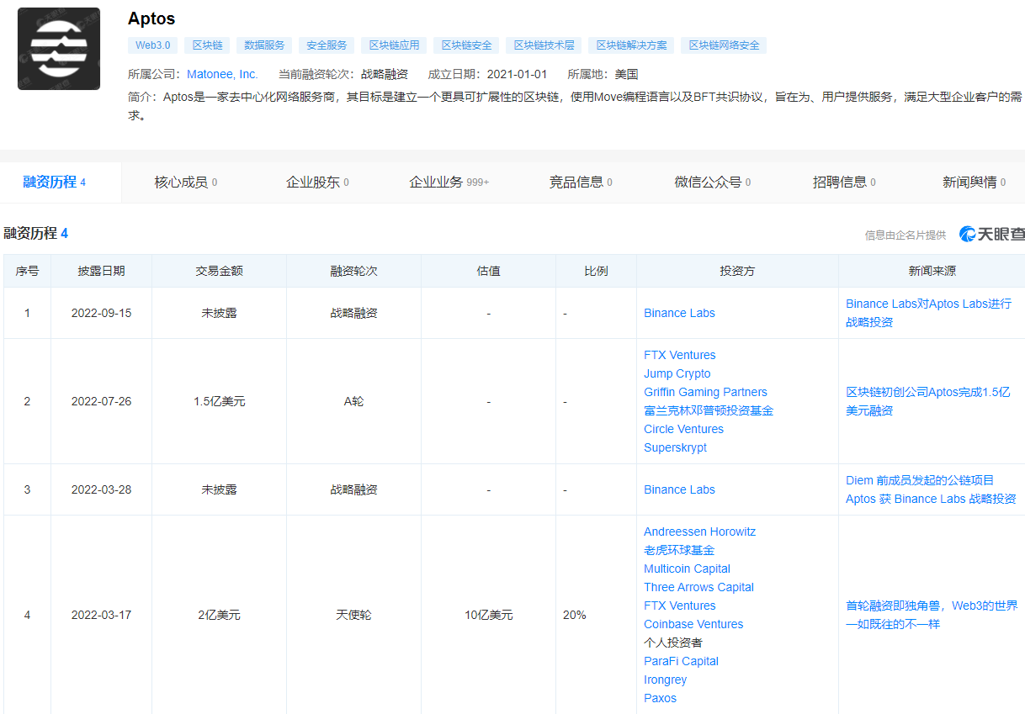Image resolution: width=1025 pixels, height=714 pixels.
Task: Open the Superskrypt investor link
Action: 675,447
